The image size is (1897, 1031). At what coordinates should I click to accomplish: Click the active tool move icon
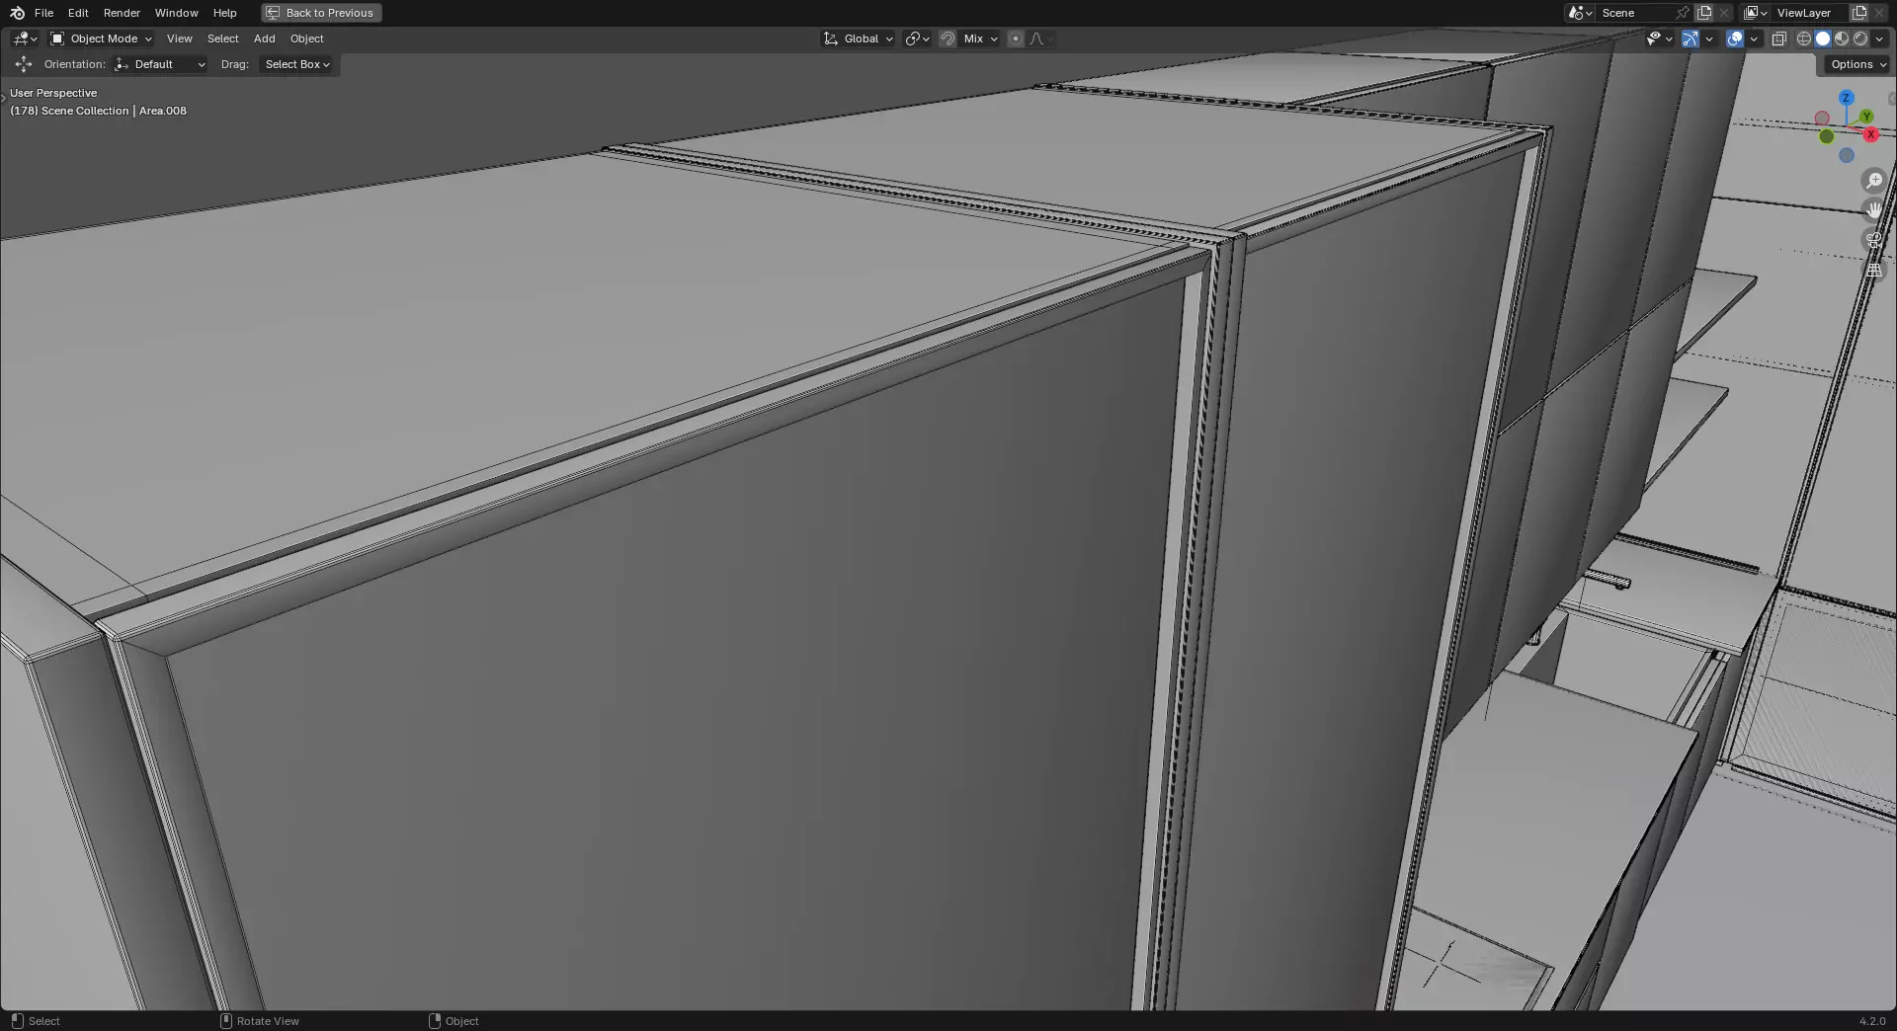coord(24,64)
